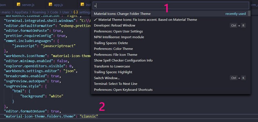
Task: Click the "html" key
Action: [18, 91]
